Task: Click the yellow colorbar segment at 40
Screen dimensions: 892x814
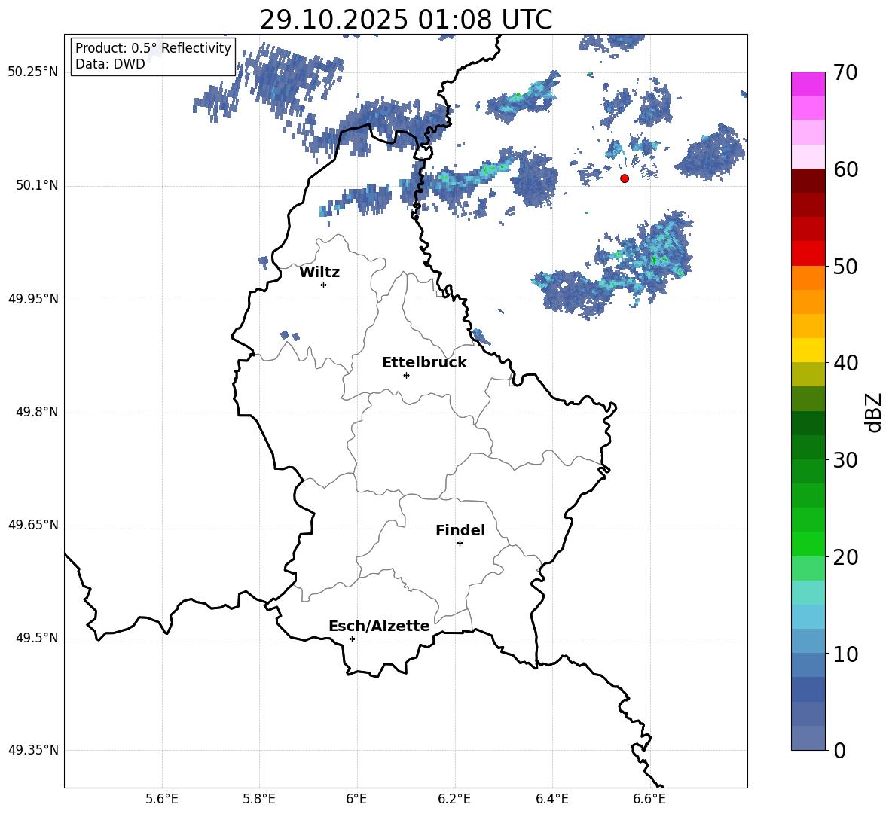Action: coord(808,350)
